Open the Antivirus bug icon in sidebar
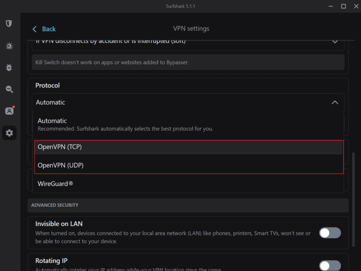361x271 pixels. click(x=9, y=68)
